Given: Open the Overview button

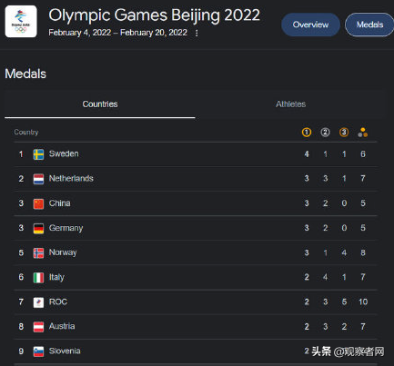Looking at the screenshot, I should click(310, 25).
